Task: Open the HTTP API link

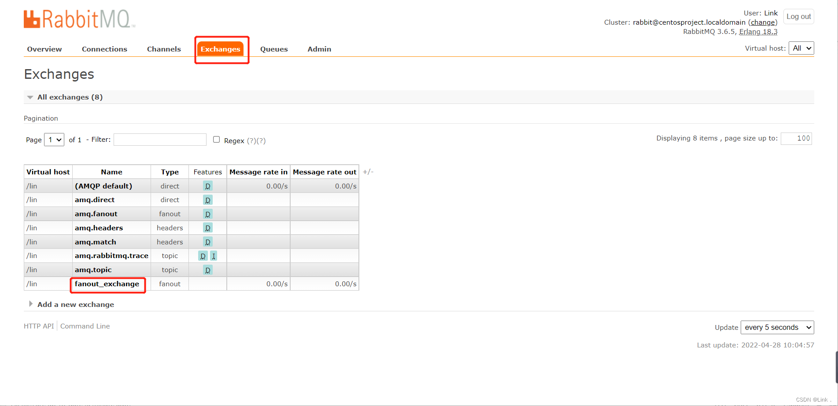Action: 39,326
